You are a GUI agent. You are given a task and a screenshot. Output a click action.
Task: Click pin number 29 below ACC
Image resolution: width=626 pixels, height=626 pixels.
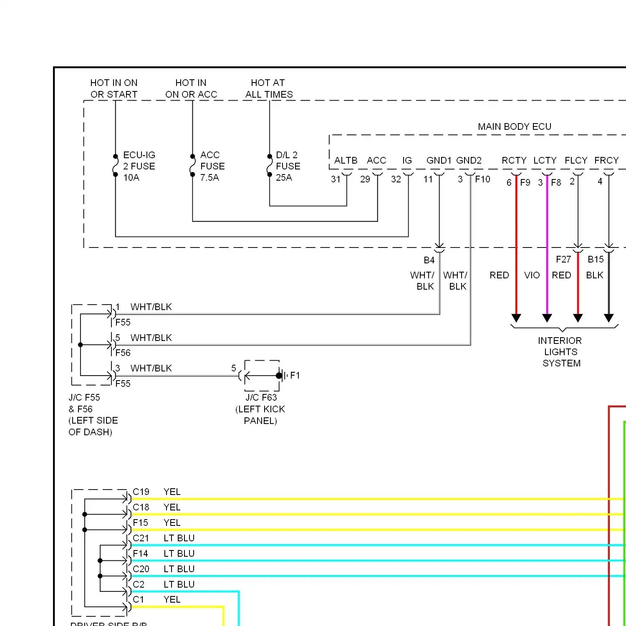point(365,179)
